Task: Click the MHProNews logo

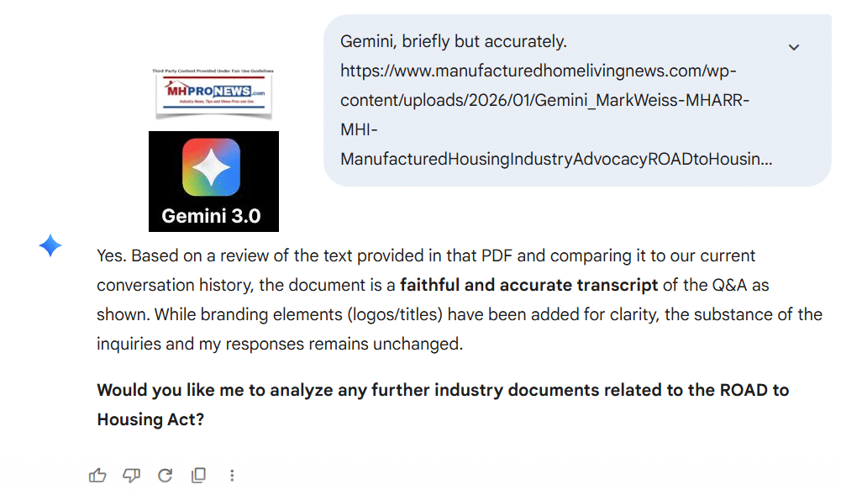Action: click(213, 91)
